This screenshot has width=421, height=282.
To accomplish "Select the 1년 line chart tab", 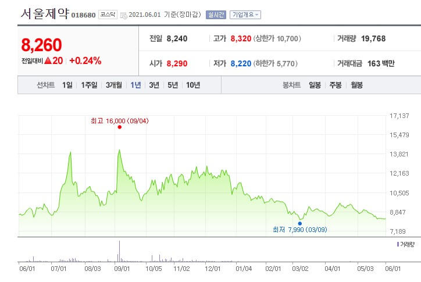I will pyautogui.click(x=135, y=85).
